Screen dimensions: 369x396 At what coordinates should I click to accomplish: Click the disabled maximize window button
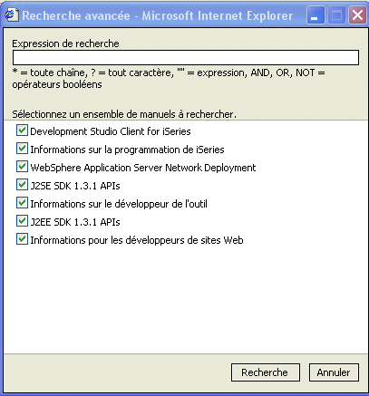[x=336, y=15]
